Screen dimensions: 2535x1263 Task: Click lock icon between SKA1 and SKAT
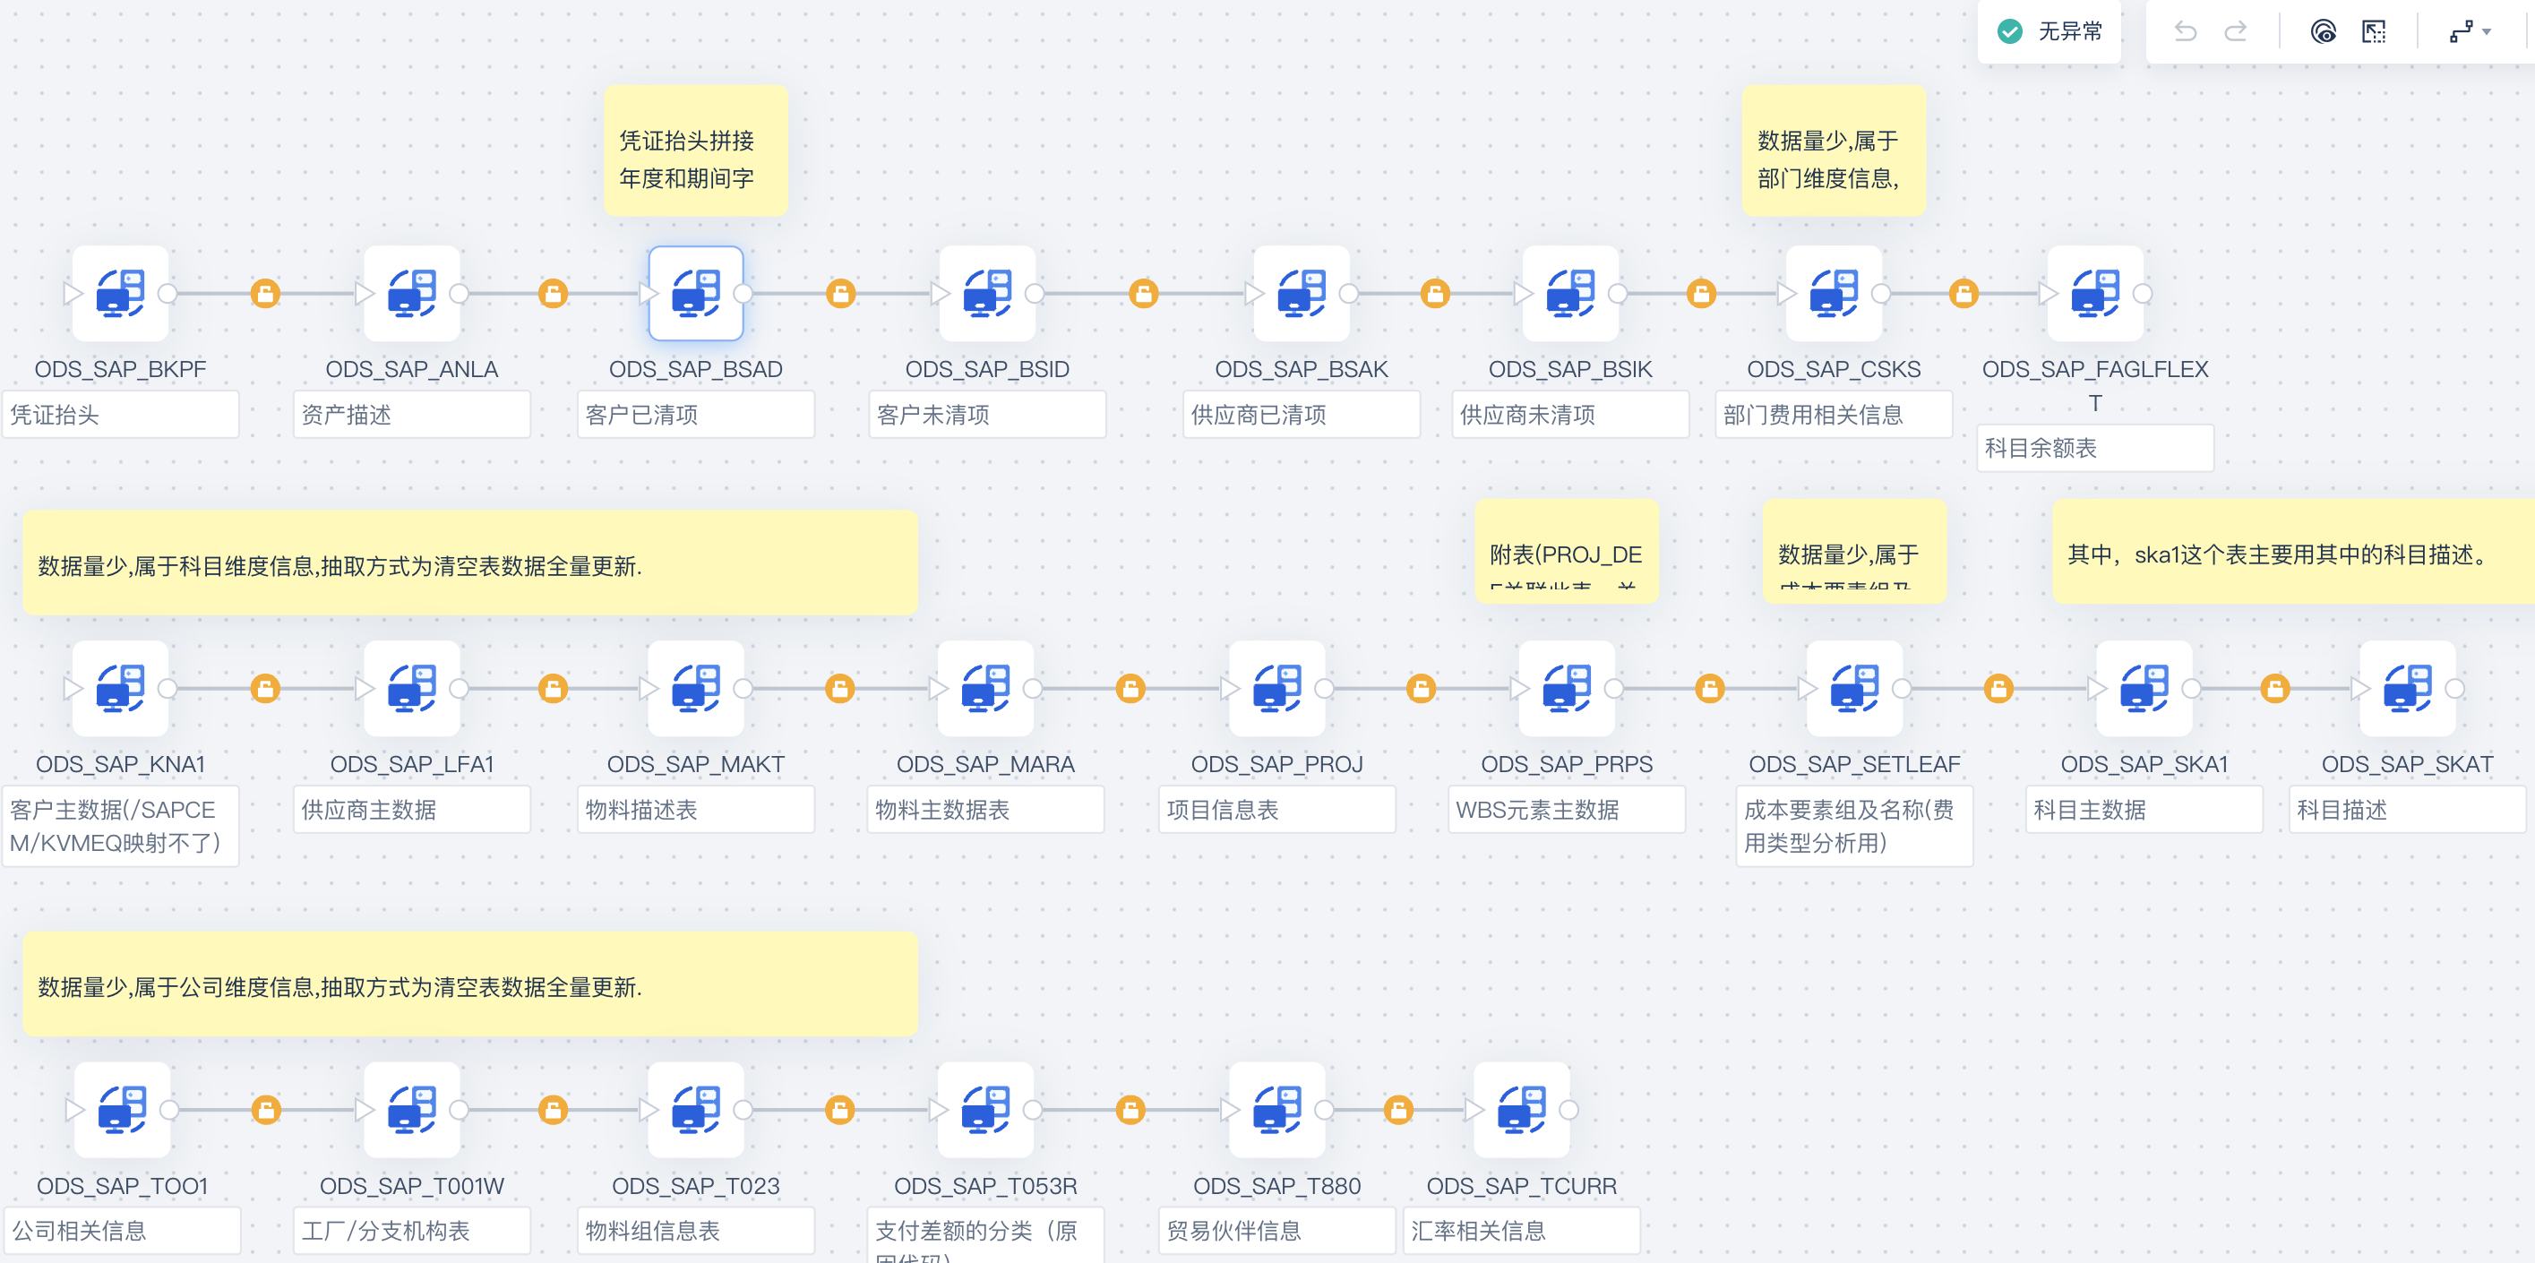tap(2274, 688)
